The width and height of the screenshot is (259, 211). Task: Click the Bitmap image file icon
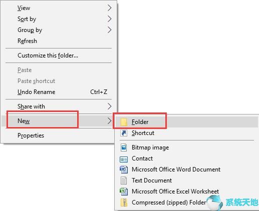click(x=124, y=147)
